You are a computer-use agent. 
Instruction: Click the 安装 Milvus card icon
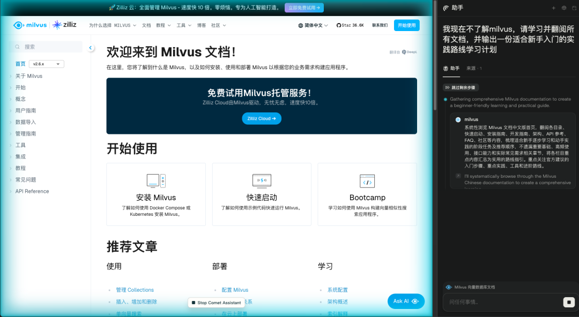156,181
